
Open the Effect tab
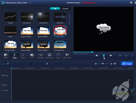coord(23,56)
